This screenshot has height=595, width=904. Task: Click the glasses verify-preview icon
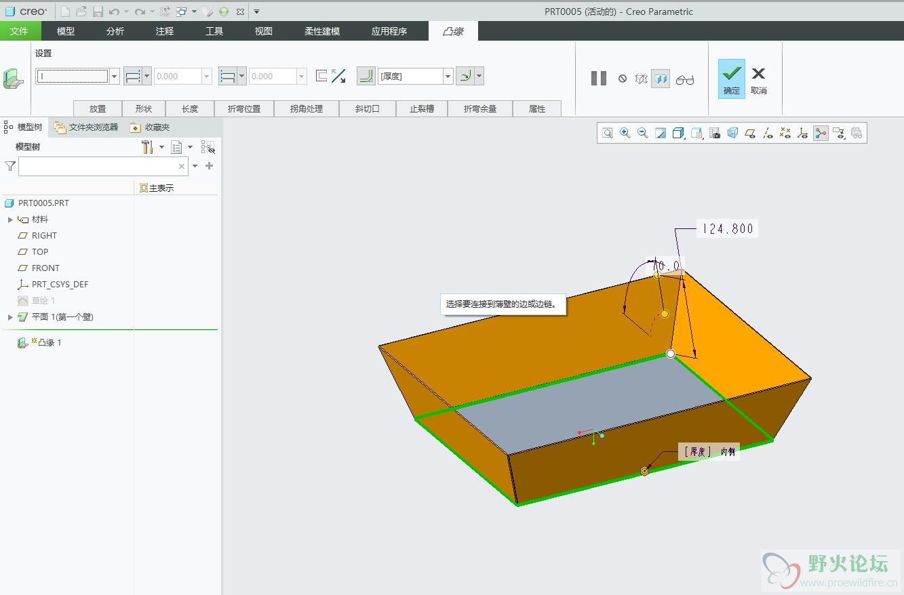[684, 79]
